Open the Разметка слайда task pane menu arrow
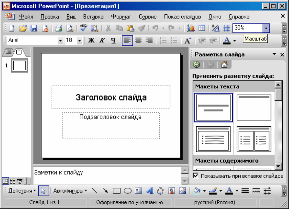The image size is (289, 209). 274,54
